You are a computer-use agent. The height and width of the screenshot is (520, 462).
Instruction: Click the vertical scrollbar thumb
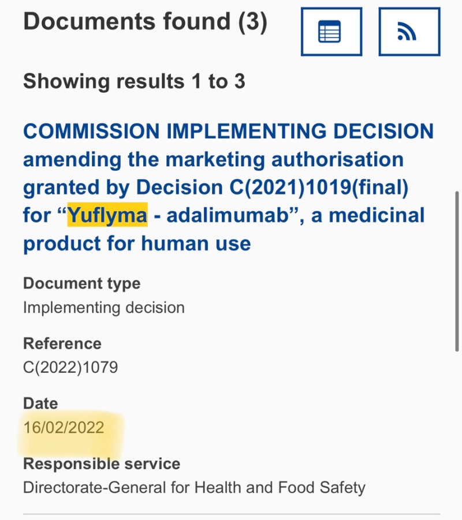click(x=457, y=271)
